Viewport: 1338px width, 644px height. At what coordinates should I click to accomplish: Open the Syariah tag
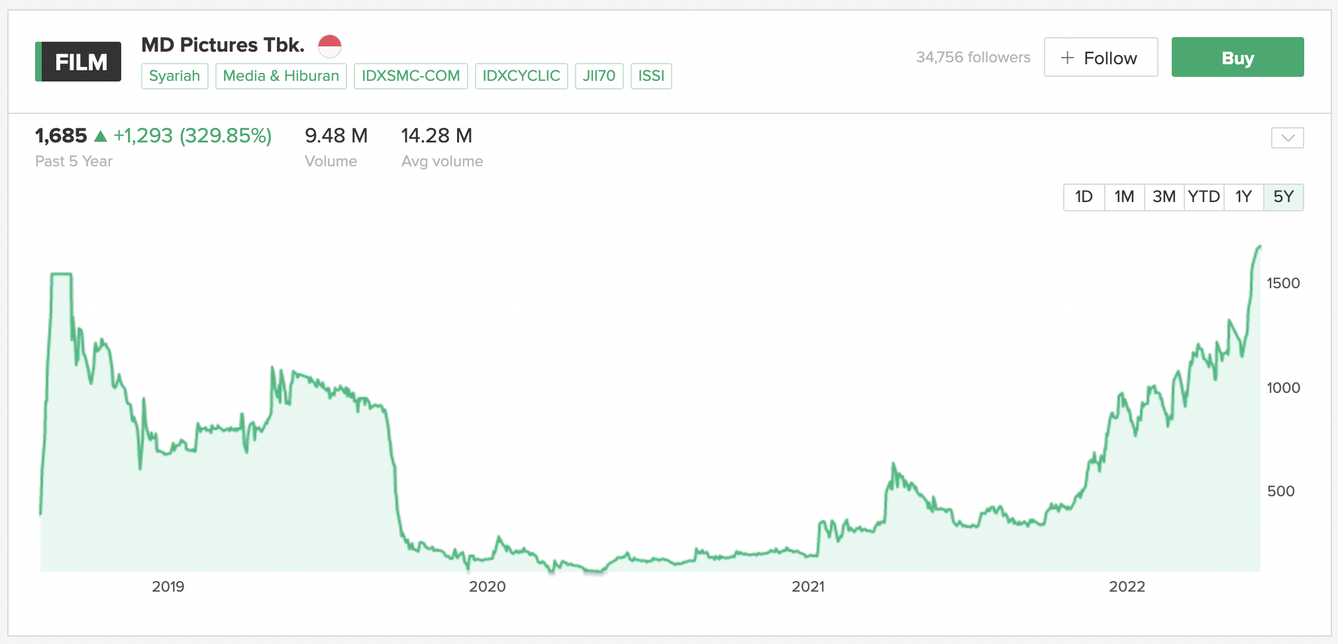tap(175, 76)
